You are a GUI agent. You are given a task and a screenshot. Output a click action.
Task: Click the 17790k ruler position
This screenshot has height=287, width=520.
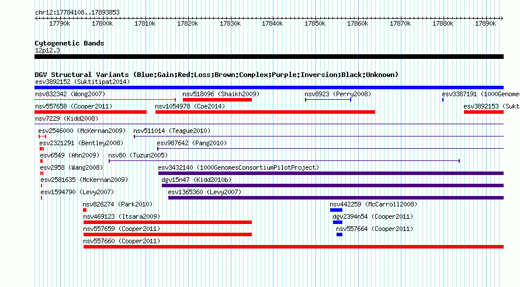[x=60, y=23]
